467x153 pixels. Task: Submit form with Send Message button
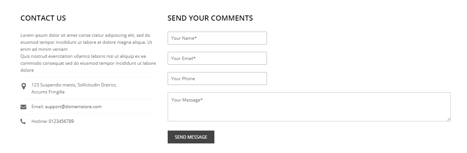point(191,137)
